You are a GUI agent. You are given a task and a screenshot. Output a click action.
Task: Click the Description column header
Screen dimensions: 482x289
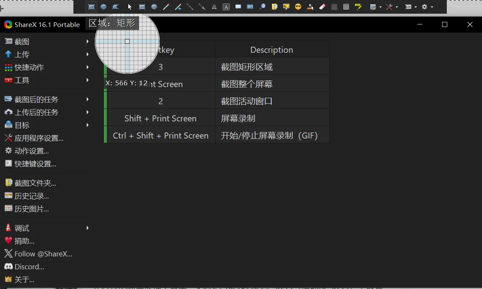pyautogui.click(x=272, y=50)
